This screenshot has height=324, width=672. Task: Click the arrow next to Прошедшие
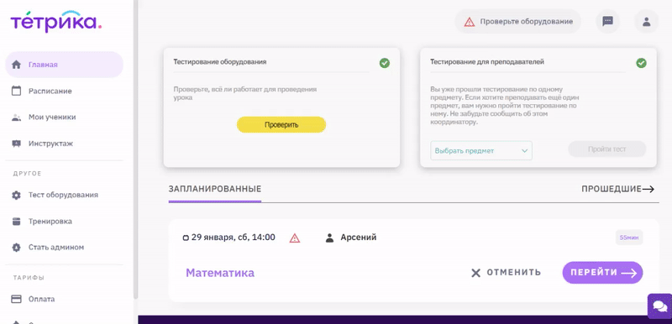(648, 189)
